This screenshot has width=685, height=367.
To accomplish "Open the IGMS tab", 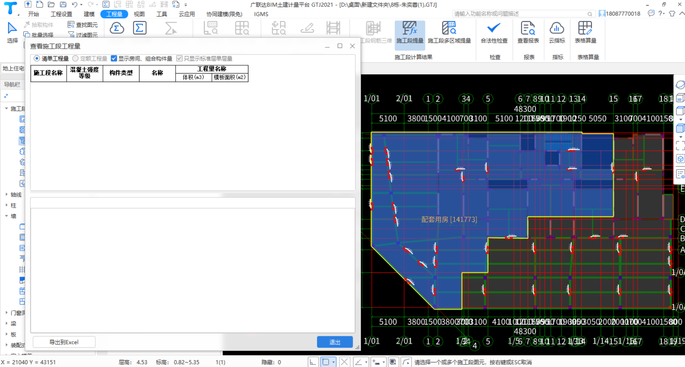I will coord(261,14).
